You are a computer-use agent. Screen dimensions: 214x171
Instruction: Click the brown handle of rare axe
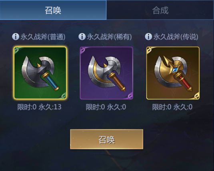click(x=118, y=82)
